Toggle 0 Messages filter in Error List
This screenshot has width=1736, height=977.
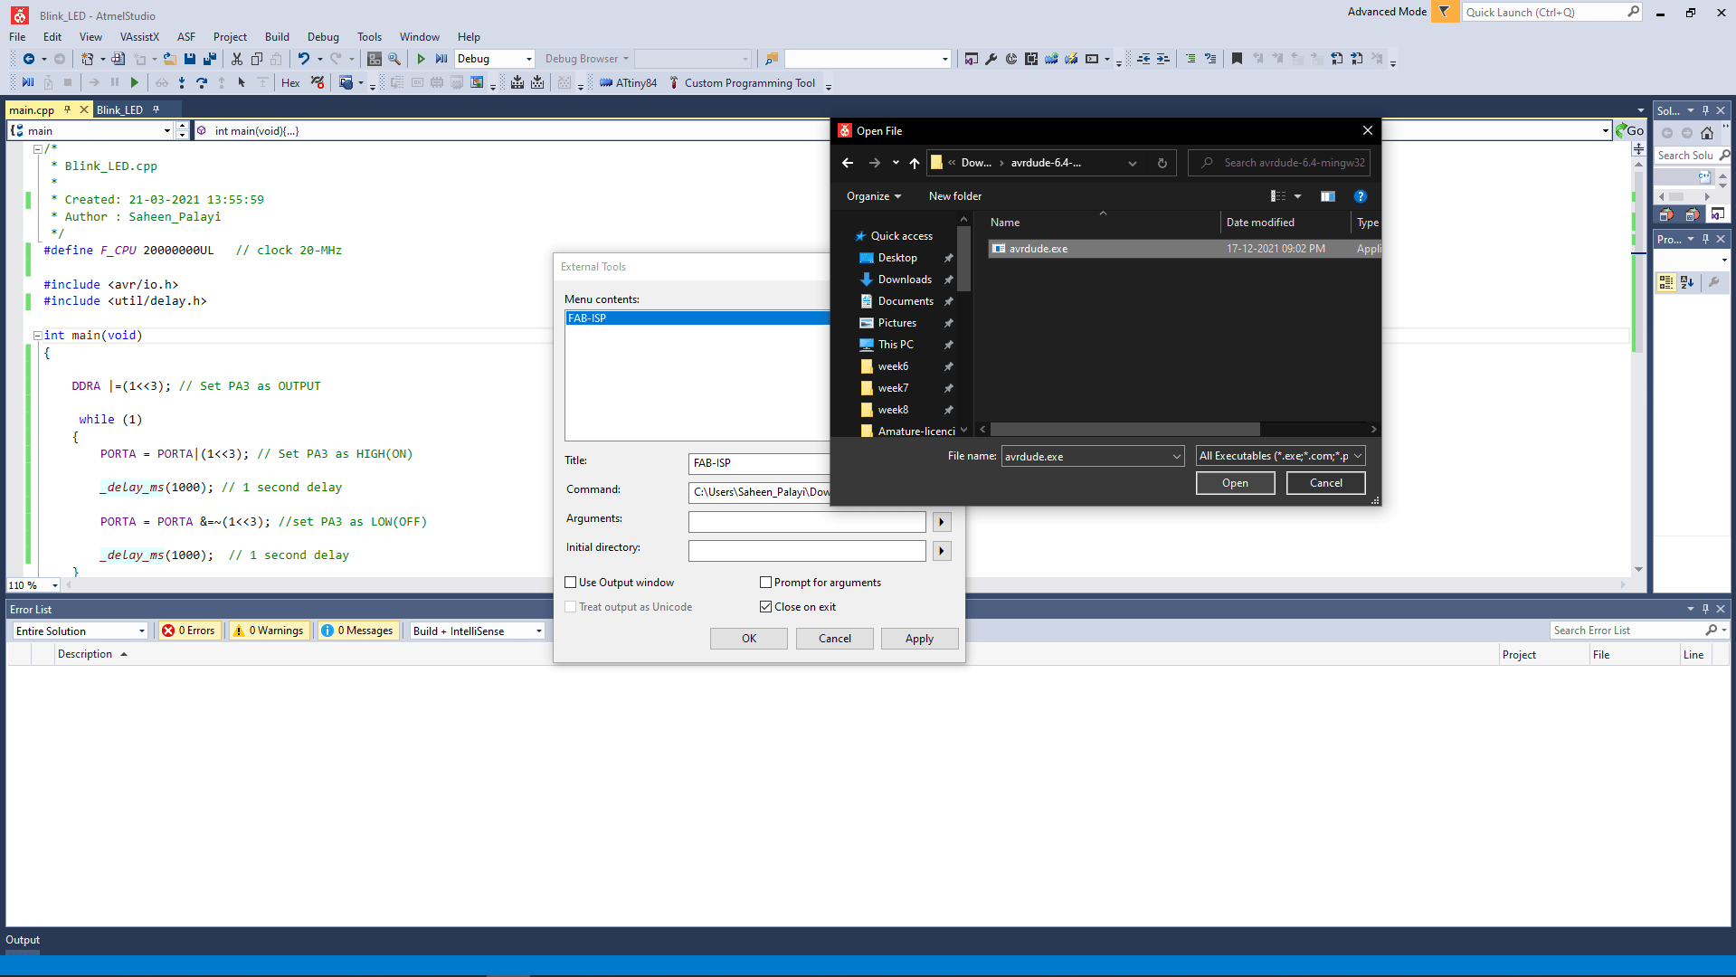357,631
